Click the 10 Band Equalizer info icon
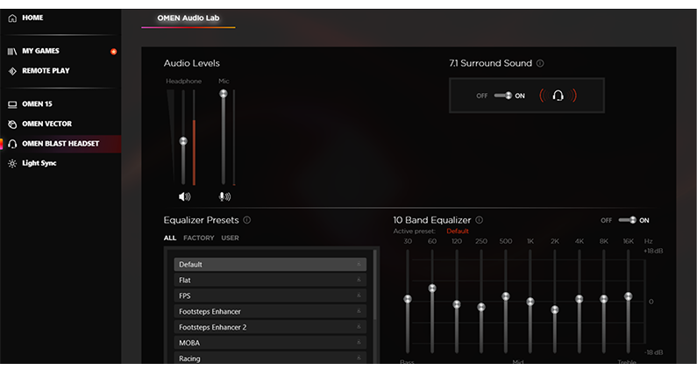Screen dimensions: 697x377 (x=480, y=220)
